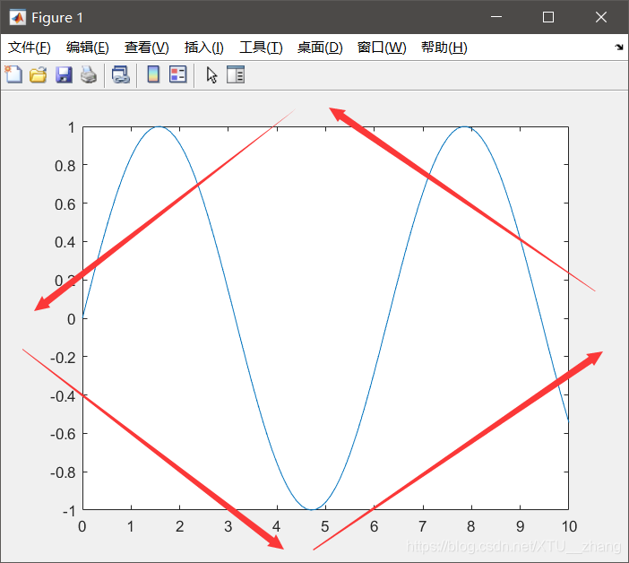Image resolution: width=629 pixels, height=563 pixels.
Task: Open the 插入(I) menu
Action: [203, 48]
